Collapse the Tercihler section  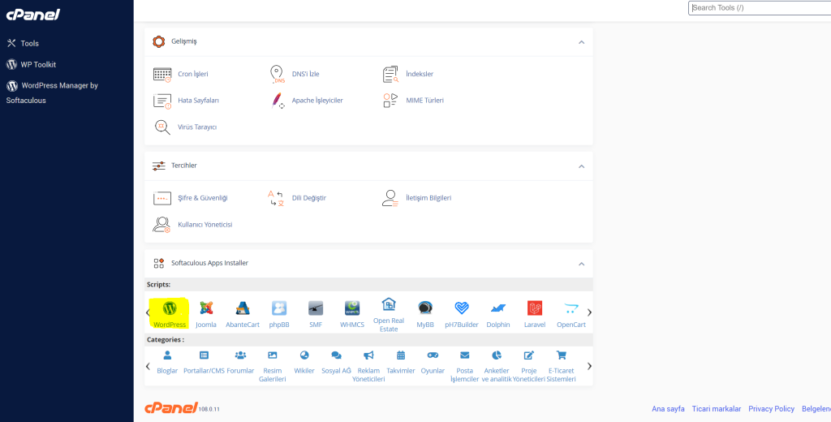(x=581, y=166)
